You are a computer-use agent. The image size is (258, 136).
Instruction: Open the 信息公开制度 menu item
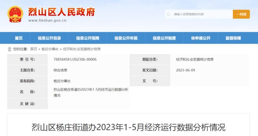point(164,38)
